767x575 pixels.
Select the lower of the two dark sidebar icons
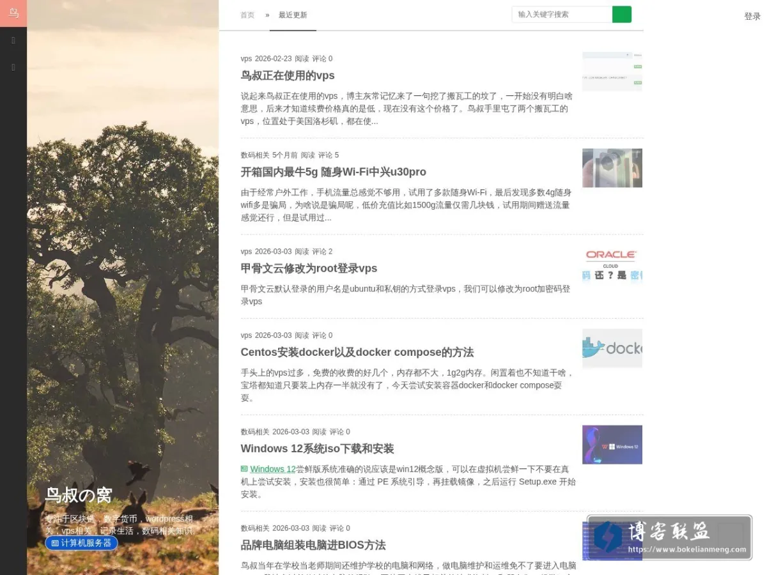point(13,67)
